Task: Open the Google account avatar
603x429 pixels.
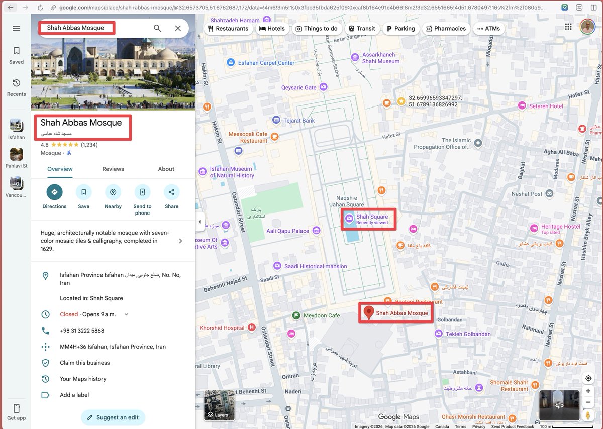Action: click(x=587, y=27)
